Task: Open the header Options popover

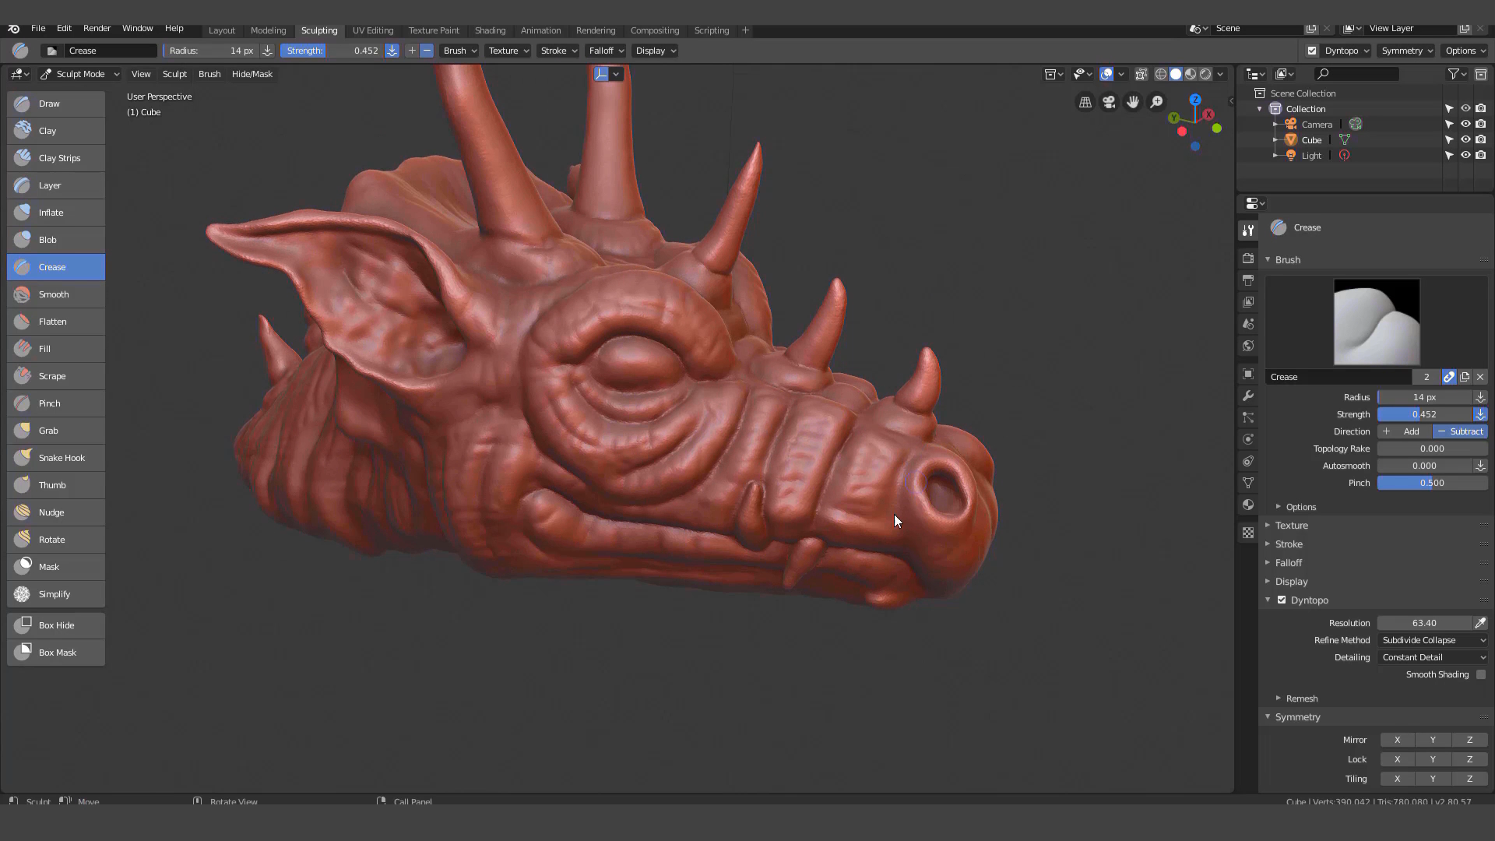Action: (1465, 51)
